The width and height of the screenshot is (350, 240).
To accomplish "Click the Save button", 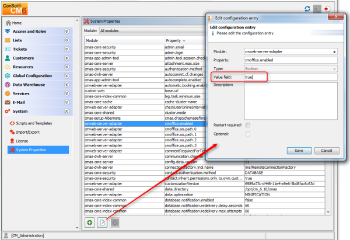I will (299, 151).
